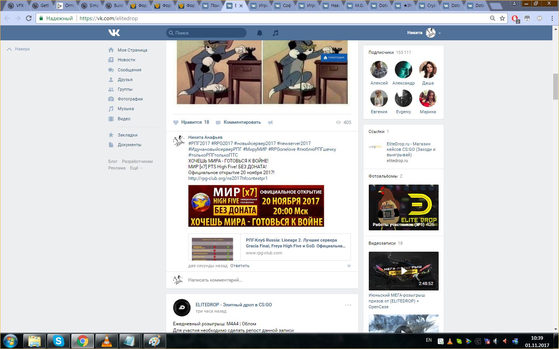Open subscriber Даша avatar

point(428,70)
